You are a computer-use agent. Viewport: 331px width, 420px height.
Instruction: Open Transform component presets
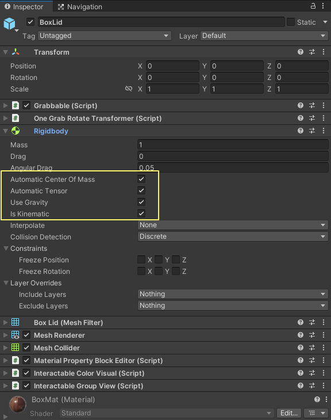click(312, 52)
